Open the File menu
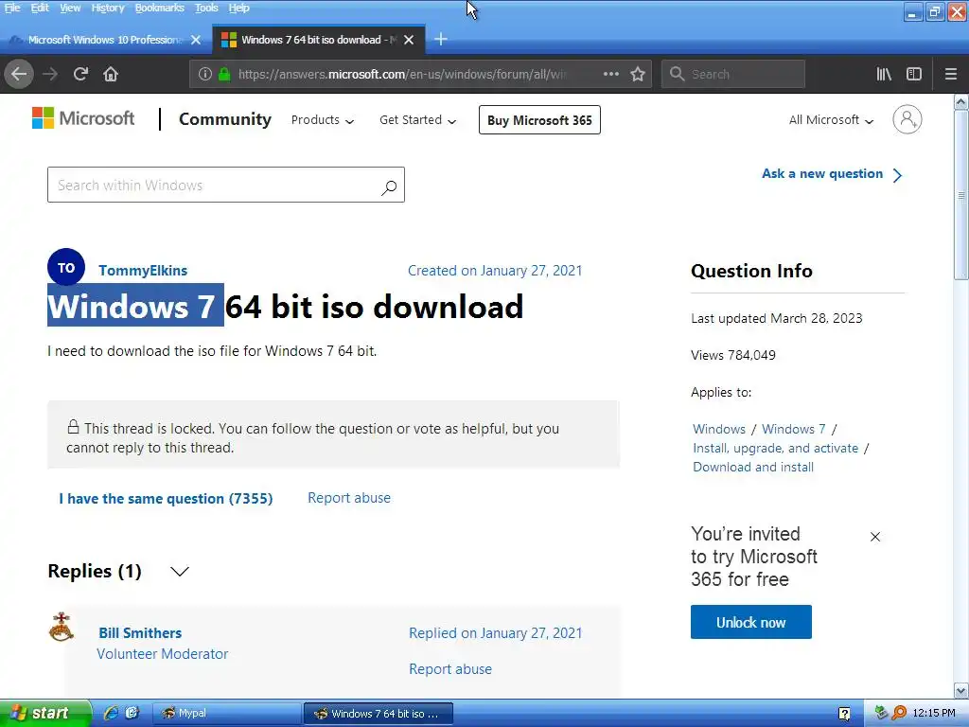The width and height of the screenshot is (969, 727). 12,8
